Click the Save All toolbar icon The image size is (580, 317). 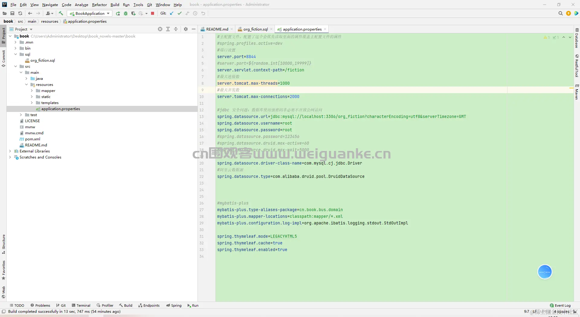(12, 13)
